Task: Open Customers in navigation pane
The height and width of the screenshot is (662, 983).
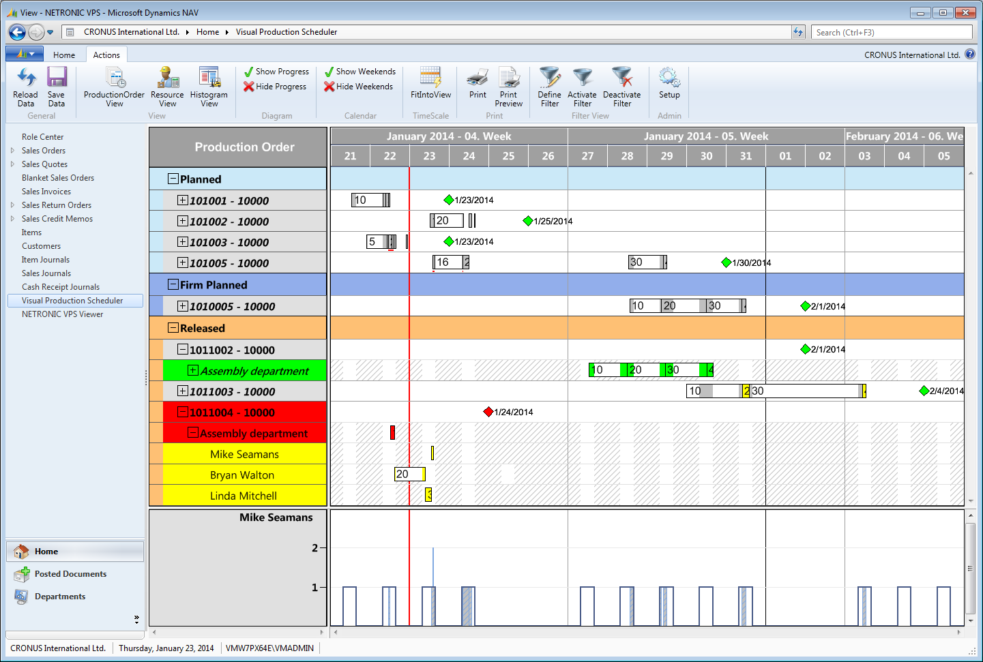Action: pyautogui.click(x=41, y=246)
